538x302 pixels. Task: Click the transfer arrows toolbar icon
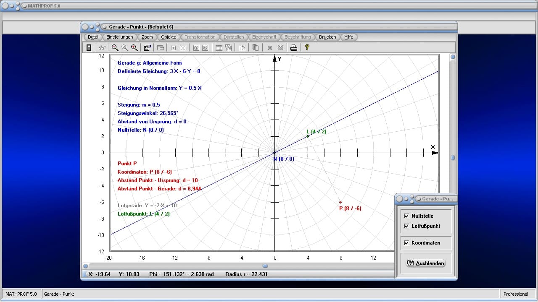click(x=242, y=48)
